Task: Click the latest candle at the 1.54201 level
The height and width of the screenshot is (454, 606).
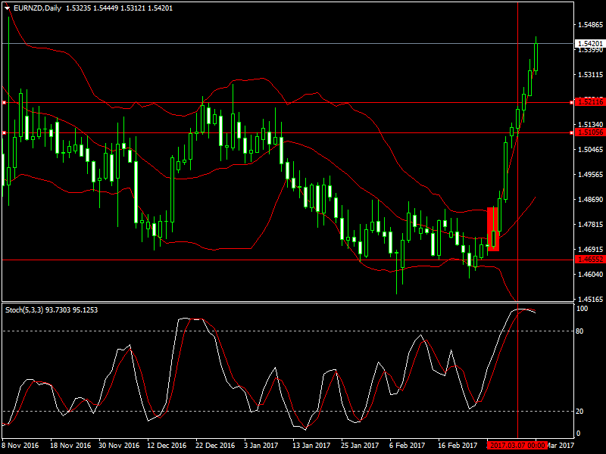Action: [x=536, y=57]
